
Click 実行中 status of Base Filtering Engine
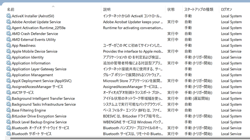click(173, 110)
